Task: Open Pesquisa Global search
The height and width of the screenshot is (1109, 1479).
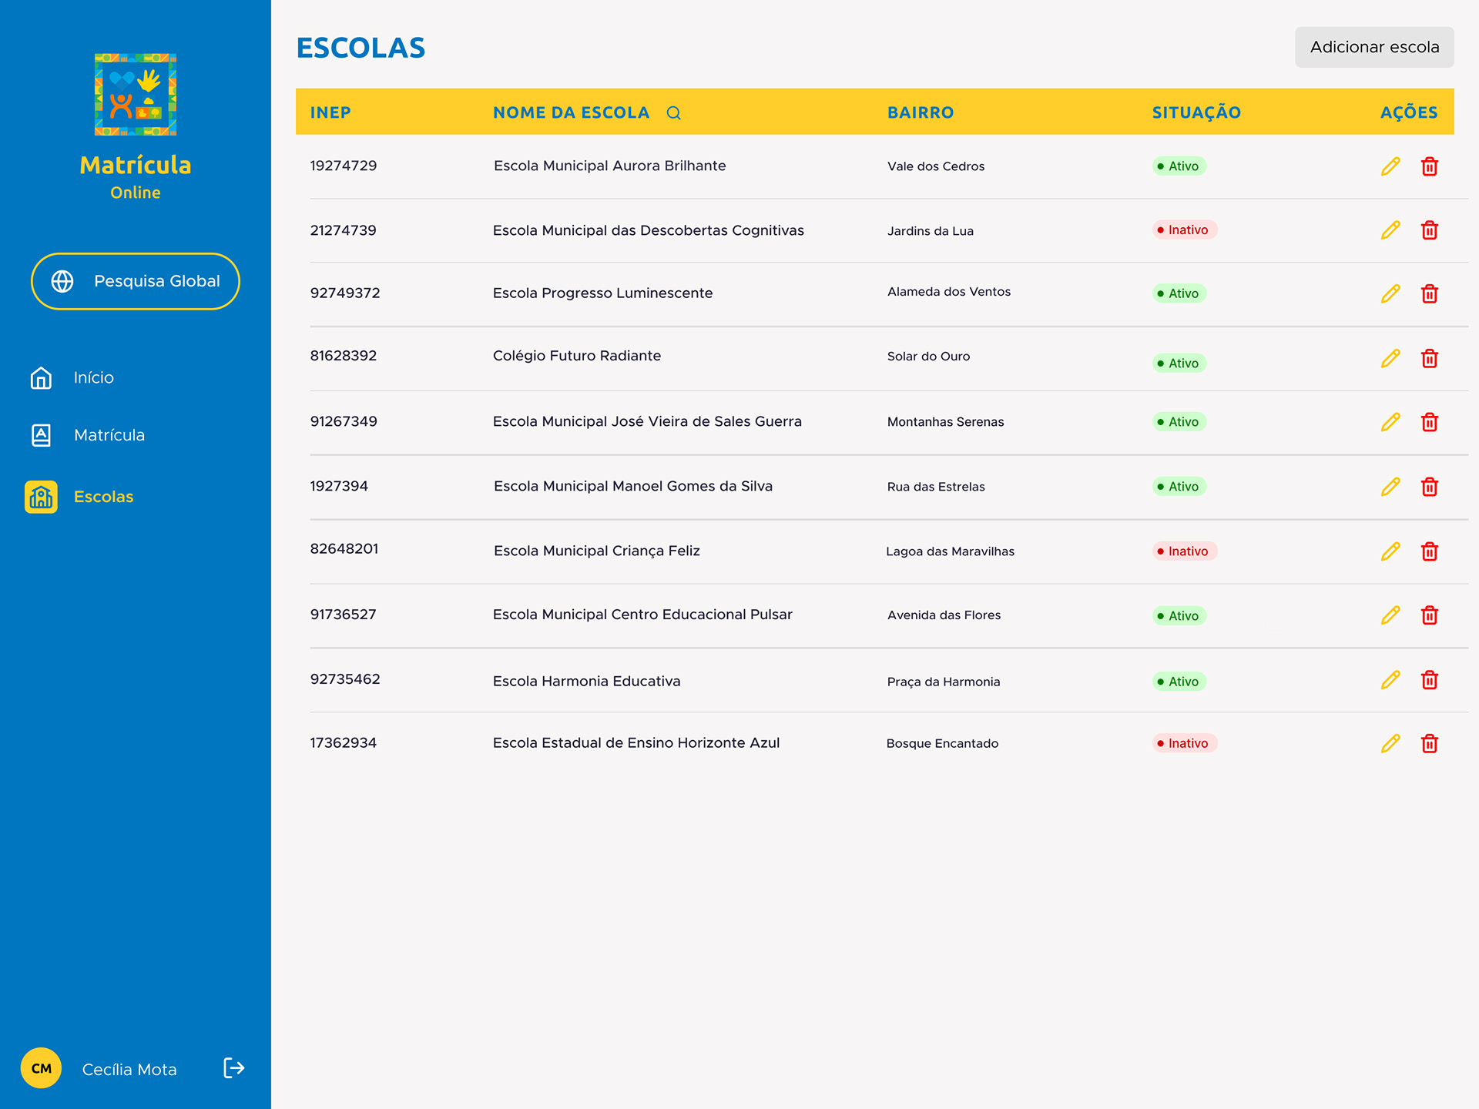Action: (x=136, y=281)
